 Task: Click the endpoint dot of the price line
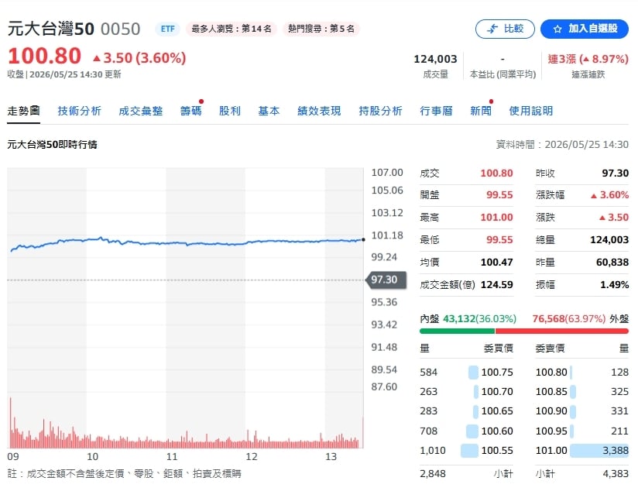coord(363,239)
